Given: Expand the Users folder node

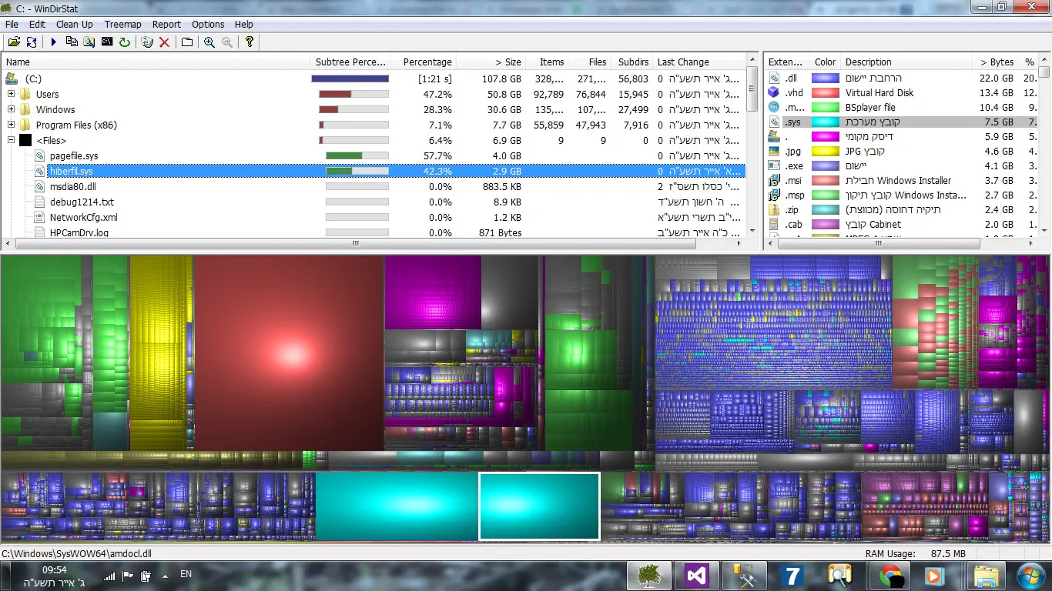Looking at the screenshot, I should click(12, 94).
